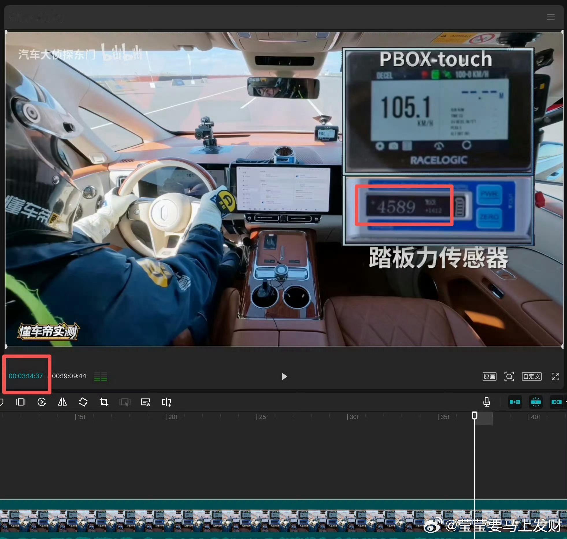Screen dimensions: 567x539
Task: Click the top-left corner handle of preview frame
Action: coord(6,32)
